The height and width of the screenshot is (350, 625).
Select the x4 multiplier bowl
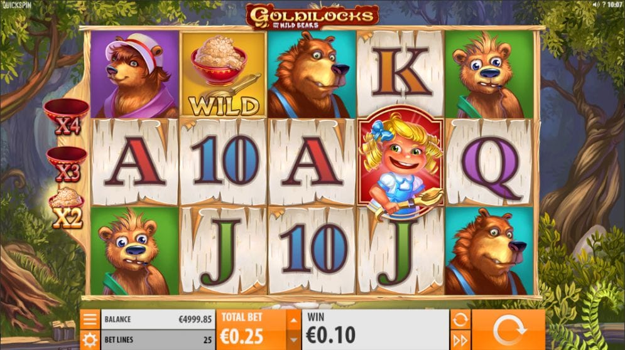[67, 116]
